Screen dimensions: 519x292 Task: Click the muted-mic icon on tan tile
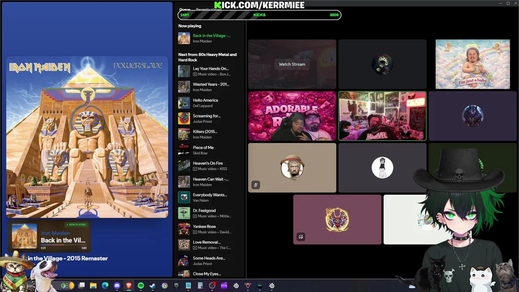(255, 185)
